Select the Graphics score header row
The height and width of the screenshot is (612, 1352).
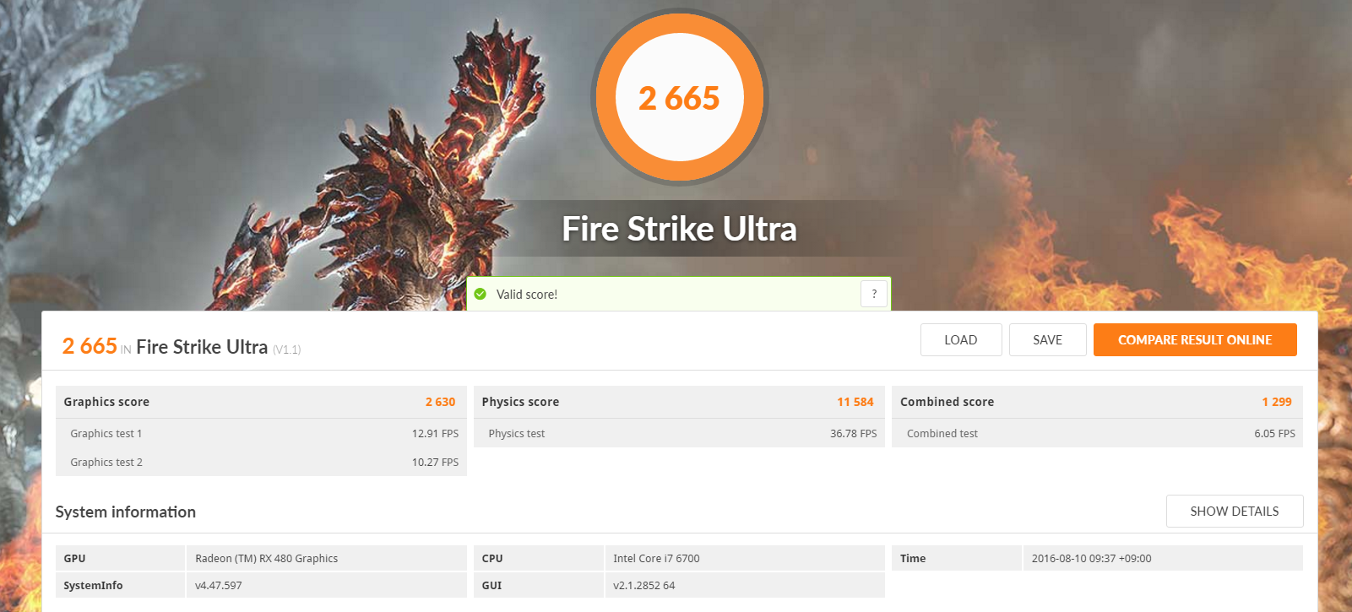click(x=261, y=402)
